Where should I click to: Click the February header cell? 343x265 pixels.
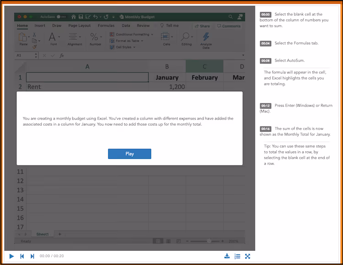pyautogui.click(x=204, y=77)
